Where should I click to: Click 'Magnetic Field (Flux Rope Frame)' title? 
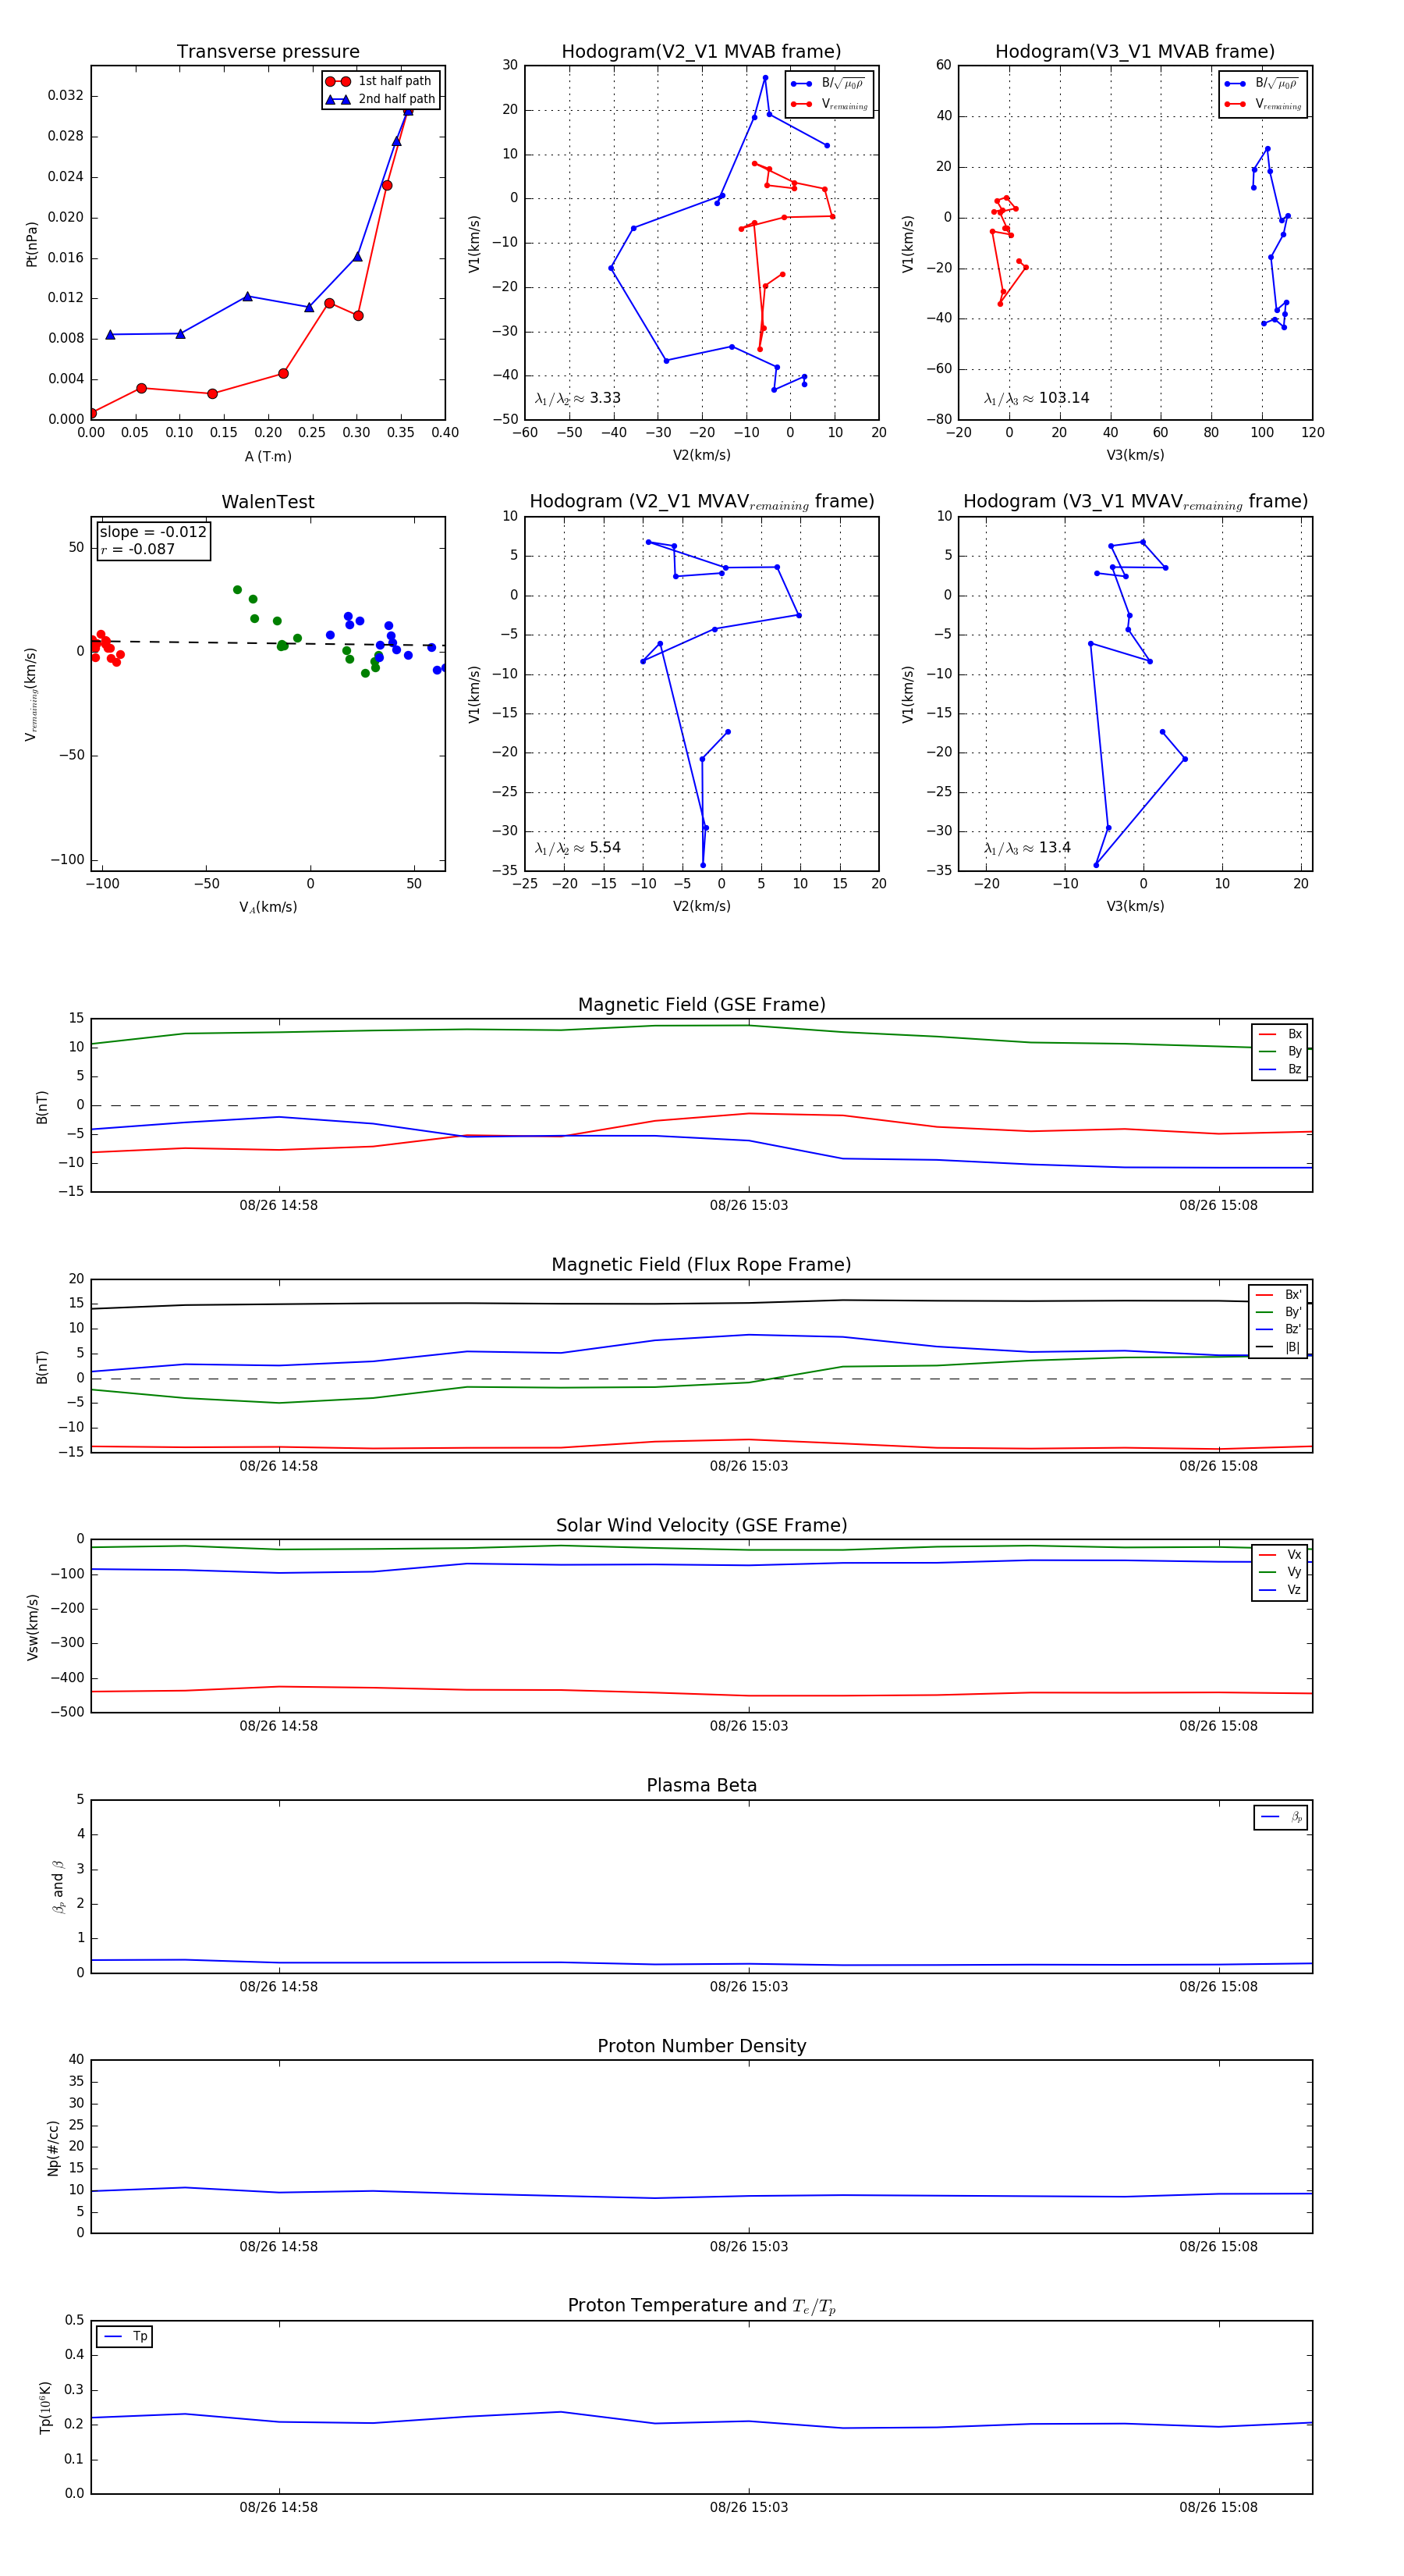701,1265
